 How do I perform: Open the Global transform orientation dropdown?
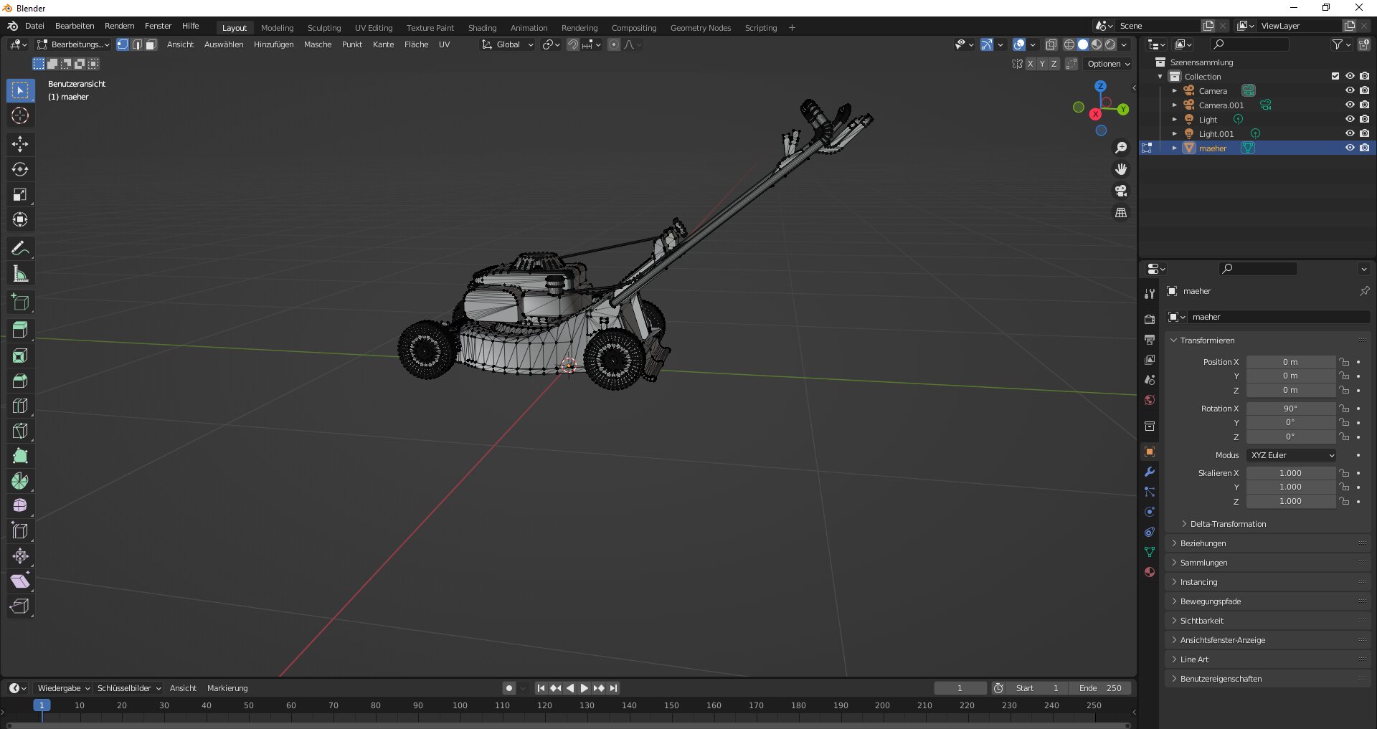(508, 44)
